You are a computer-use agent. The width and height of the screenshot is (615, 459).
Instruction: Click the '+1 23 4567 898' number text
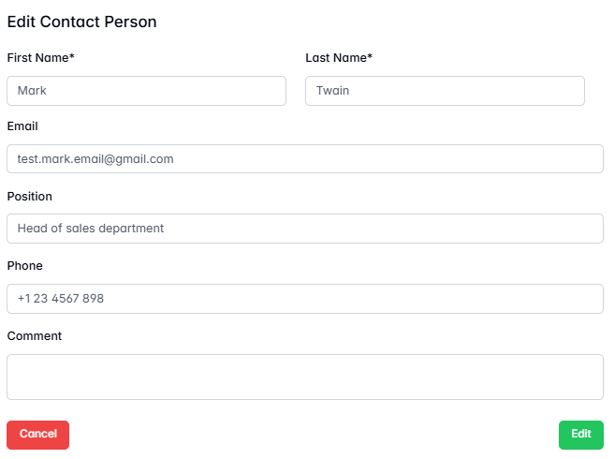click(61, 299)
